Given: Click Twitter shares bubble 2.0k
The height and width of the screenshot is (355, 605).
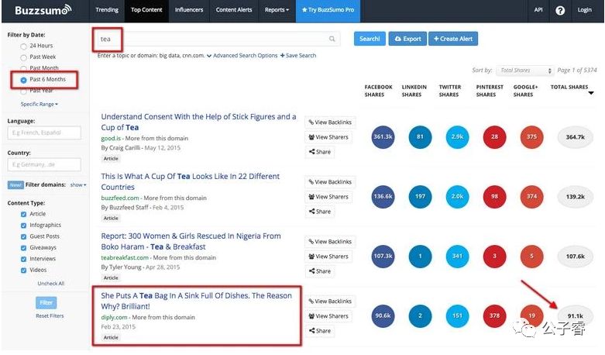Looking at the screenshot, I should pos(457,196).
